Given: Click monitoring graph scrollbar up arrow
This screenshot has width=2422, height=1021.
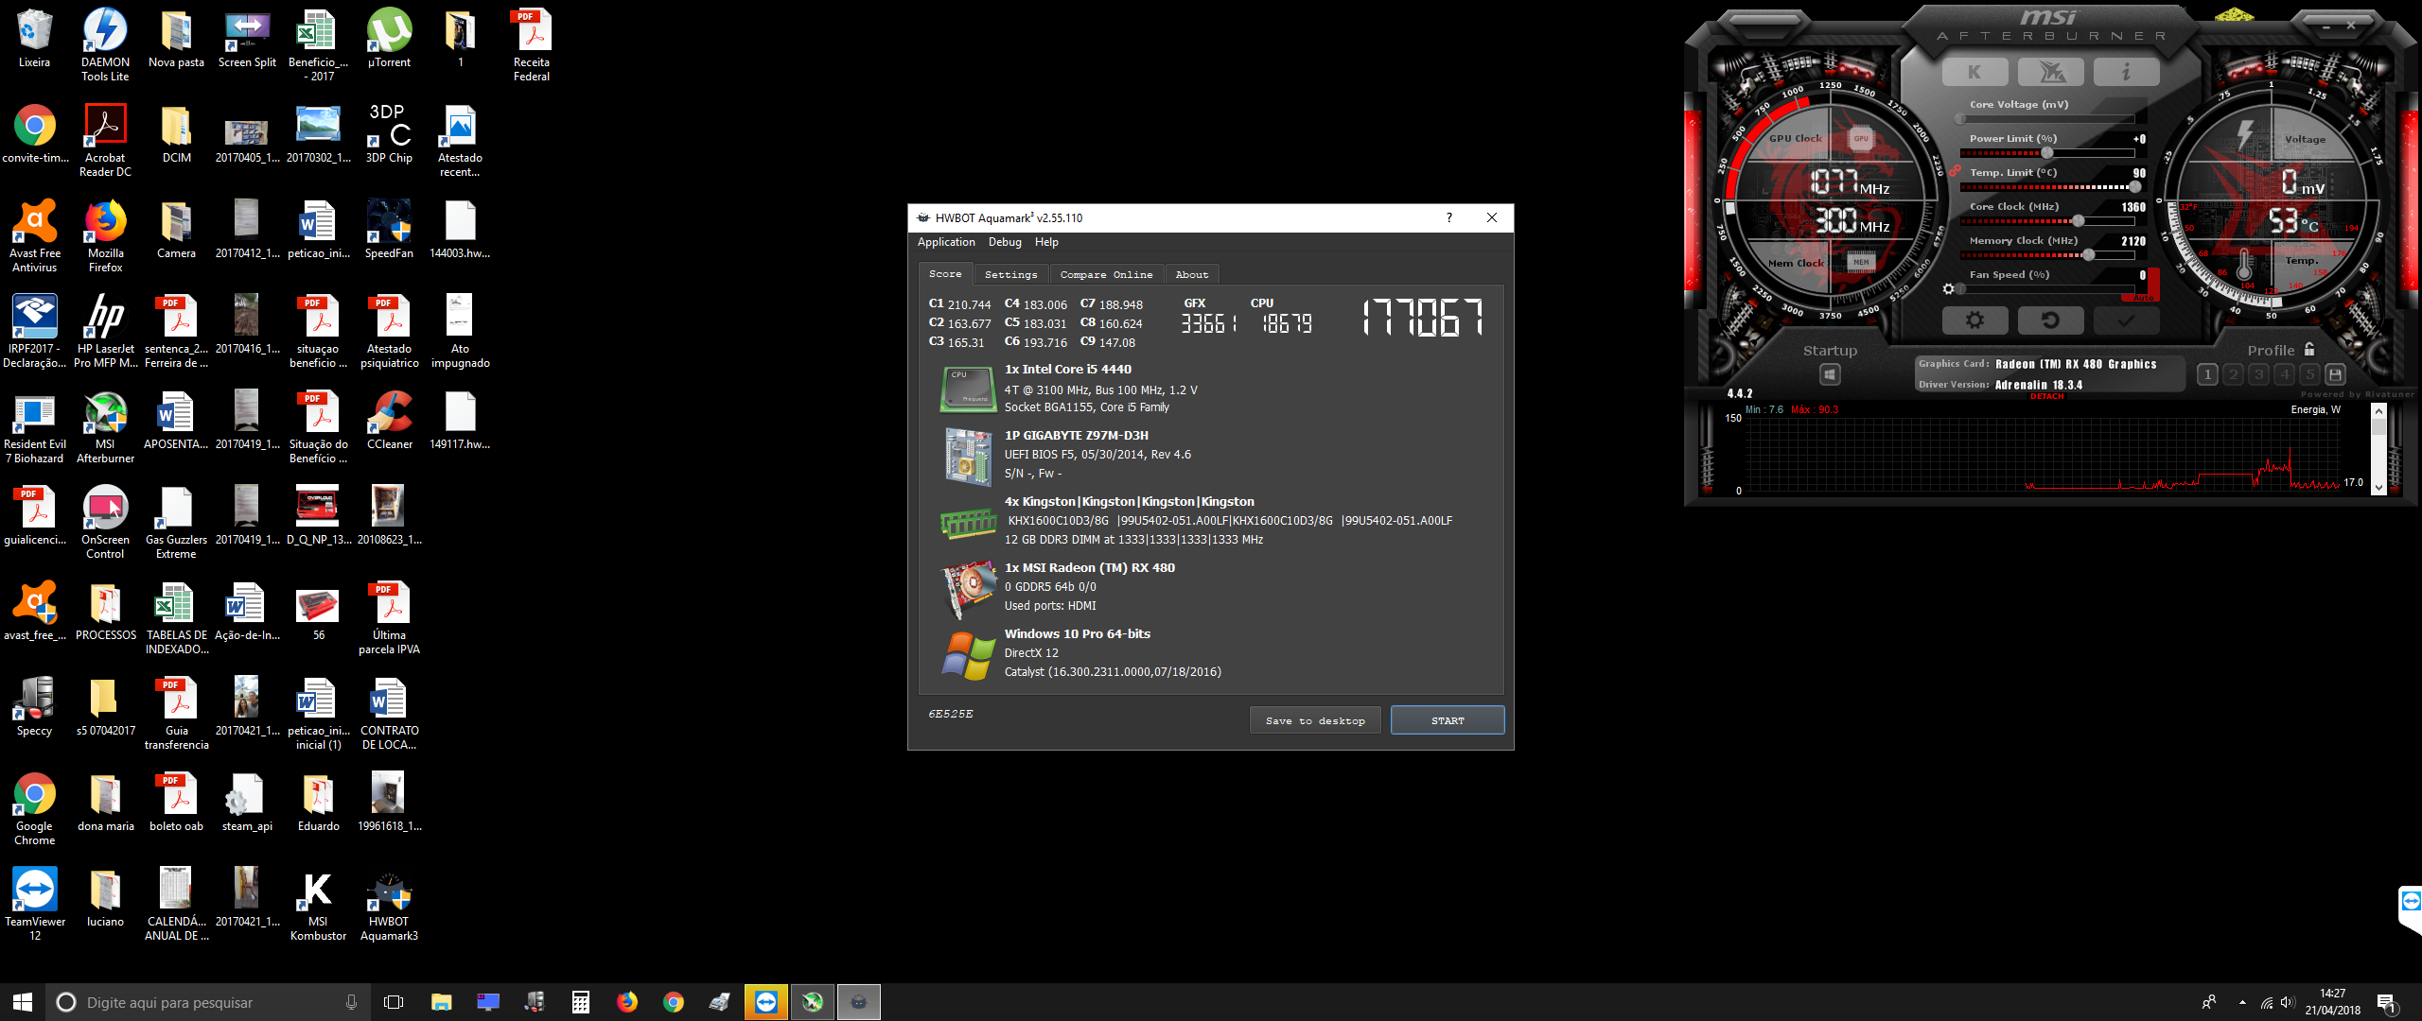Looking at the screenshot, I should (x=2378, y=411).
